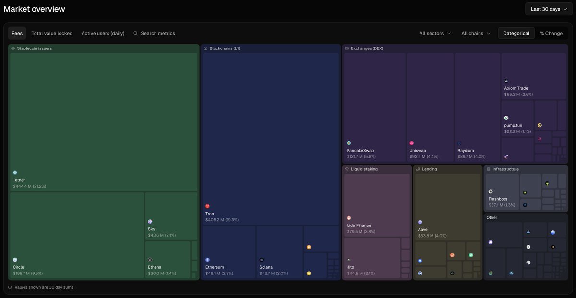Click the Lending category icon
The height and width of the screenshot is (298, 576).
[418, 169]
